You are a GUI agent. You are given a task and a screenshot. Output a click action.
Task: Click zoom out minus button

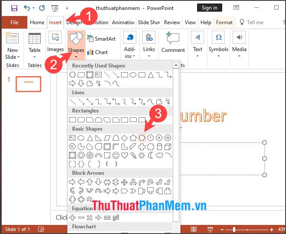[x=222, y=230]
